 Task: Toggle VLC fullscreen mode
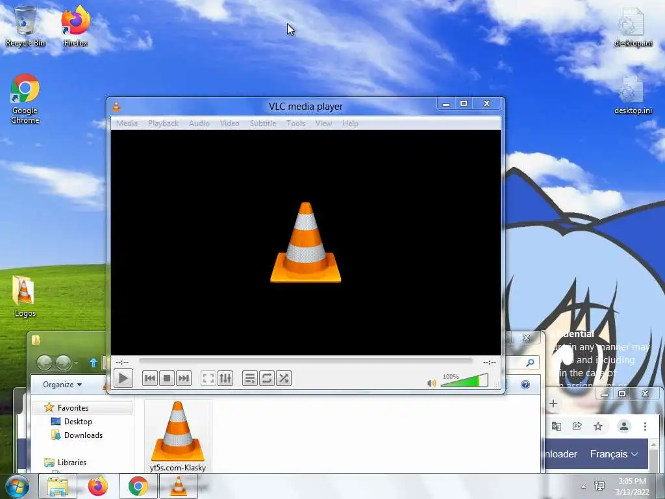point(208,378)
